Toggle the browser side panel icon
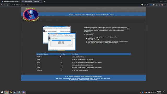Image resolution: width=167 pixels, height=94 pixels. [159, 5]
